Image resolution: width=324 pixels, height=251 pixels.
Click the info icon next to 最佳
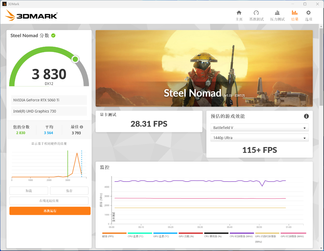[82, 127]
